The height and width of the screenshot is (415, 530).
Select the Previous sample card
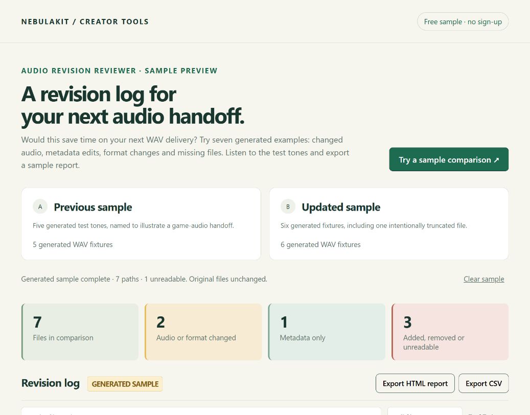141,224
